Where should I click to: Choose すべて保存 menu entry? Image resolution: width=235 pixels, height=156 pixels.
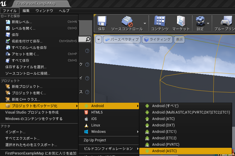(x=39, y=61)
